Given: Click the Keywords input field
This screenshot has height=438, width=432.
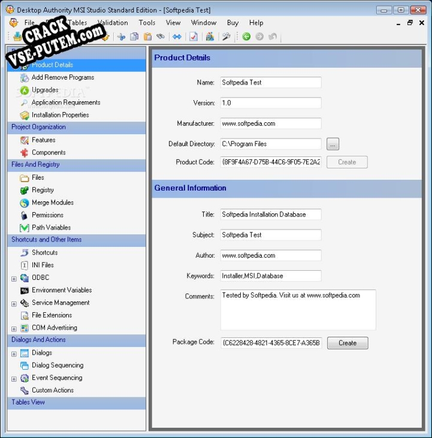Looking at the screenshot, I should pyautogui.click(x=271, y=276).
